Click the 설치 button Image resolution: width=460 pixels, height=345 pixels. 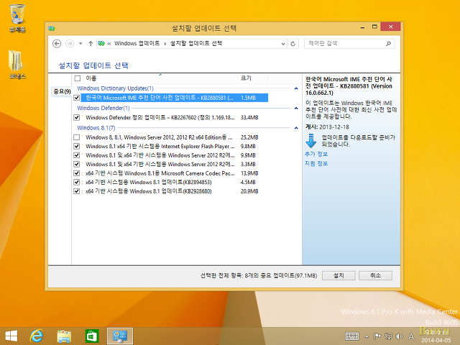(x=339, y=275)
